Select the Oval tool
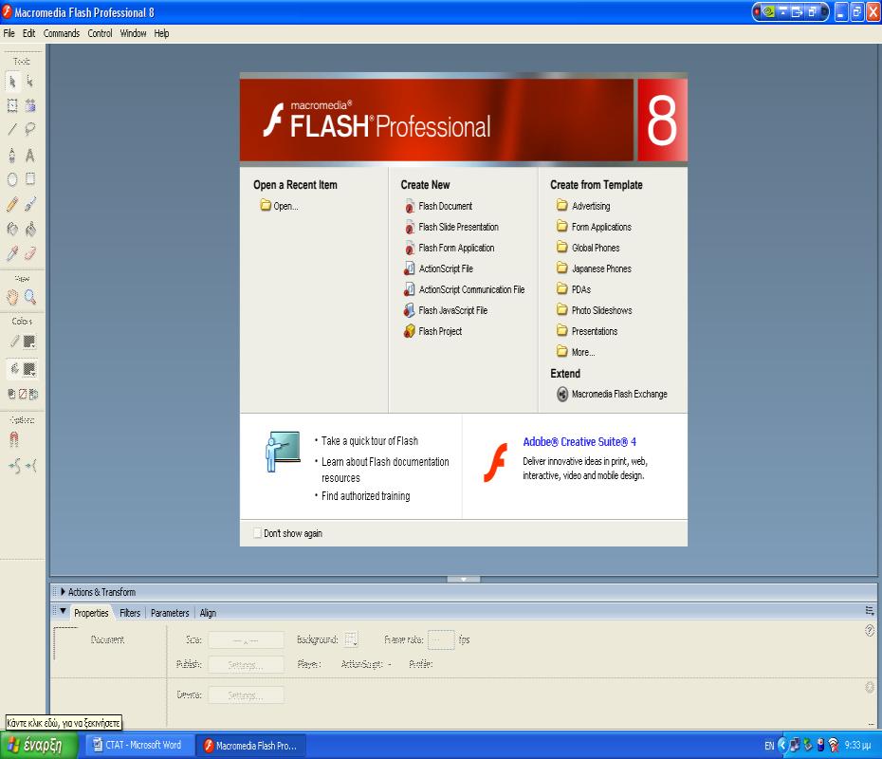The width and height of the screenshot is (882, 759). pos(12,179)
